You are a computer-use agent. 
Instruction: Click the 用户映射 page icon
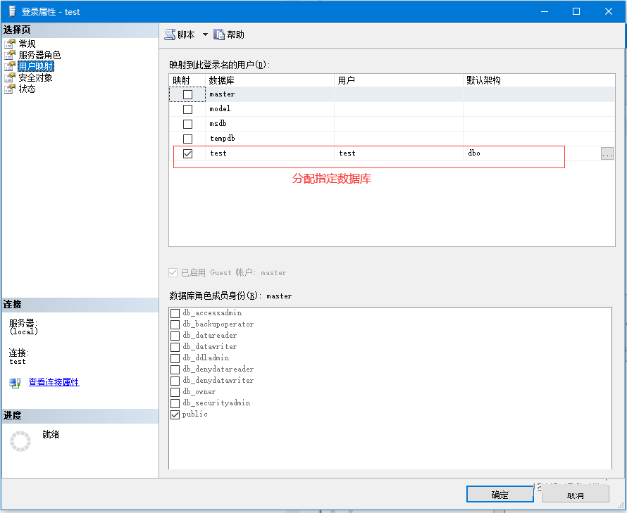(10, 67)
